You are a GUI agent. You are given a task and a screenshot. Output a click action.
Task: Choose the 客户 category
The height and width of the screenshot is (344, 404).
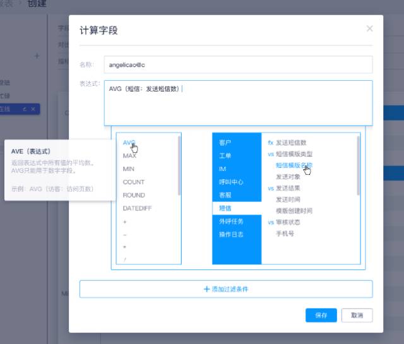[225, 143]
